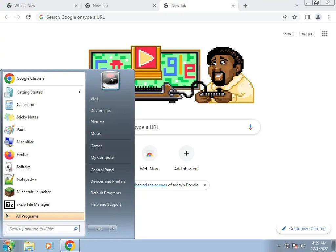Open Devices and Printers
Screen dimensions: 336x252
pos(108,181)
